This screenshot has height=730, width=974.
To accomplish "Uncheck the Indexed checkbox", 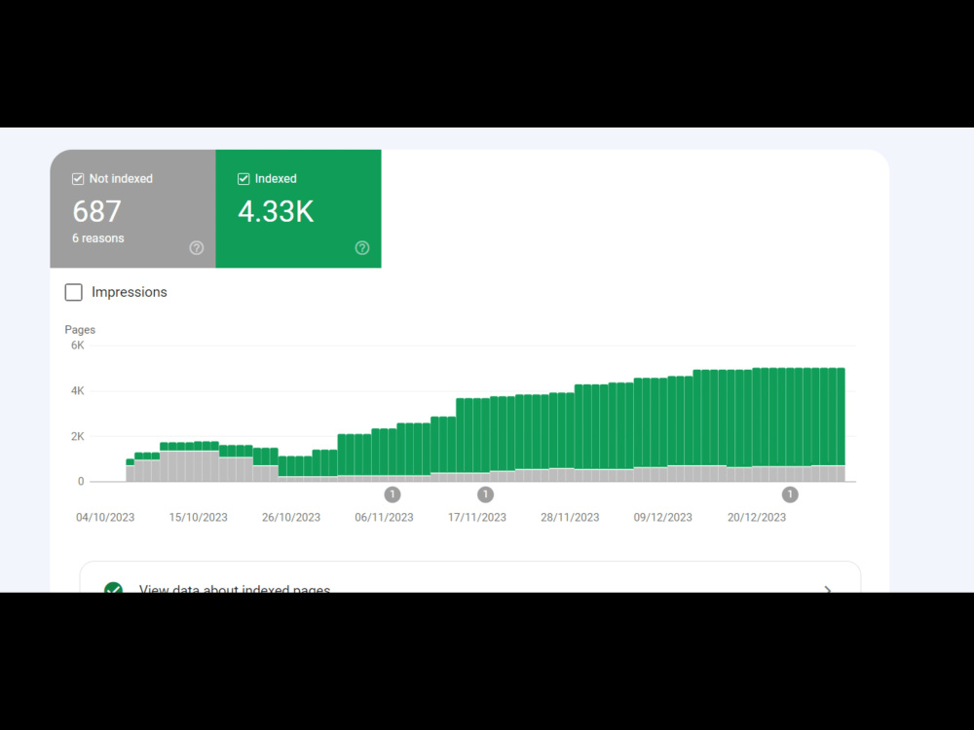I will 243,179.
